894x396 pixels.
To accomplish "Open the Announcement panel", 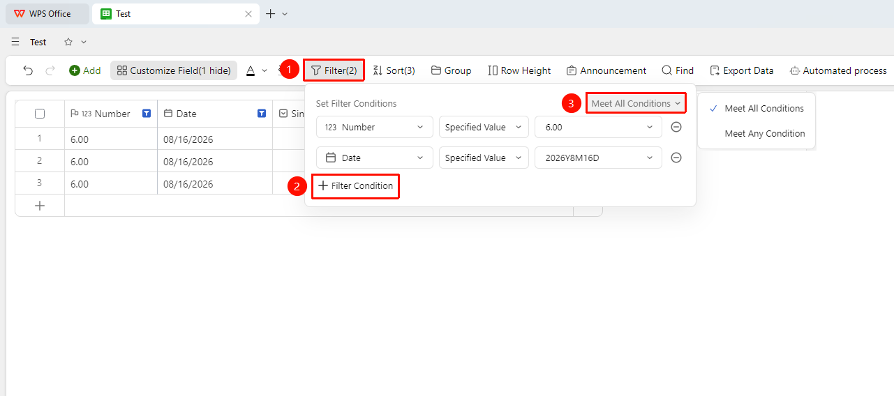I will [x=606, y=70].
